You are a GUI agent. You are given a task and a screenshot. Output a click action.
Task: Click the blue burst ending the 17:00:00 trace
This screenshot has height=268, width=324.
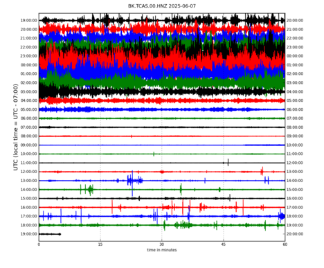click(x=282, y=216)
